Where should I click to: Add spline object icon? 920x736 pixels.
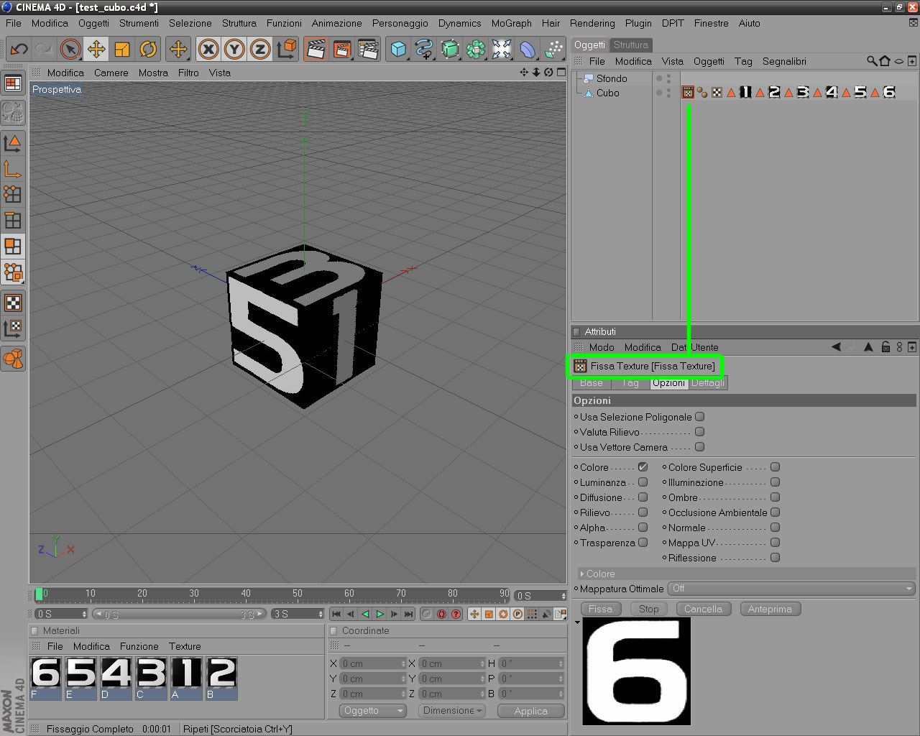(x=424, y=49)
